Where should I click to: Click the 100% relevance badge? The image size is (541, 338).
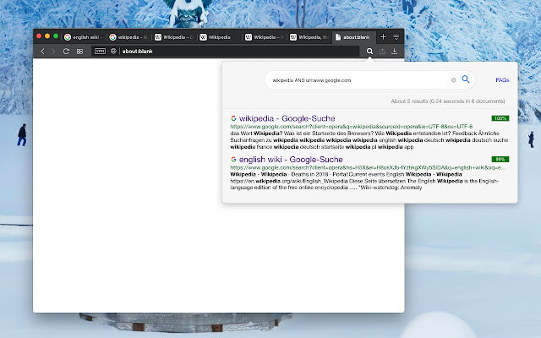point(500,118)
